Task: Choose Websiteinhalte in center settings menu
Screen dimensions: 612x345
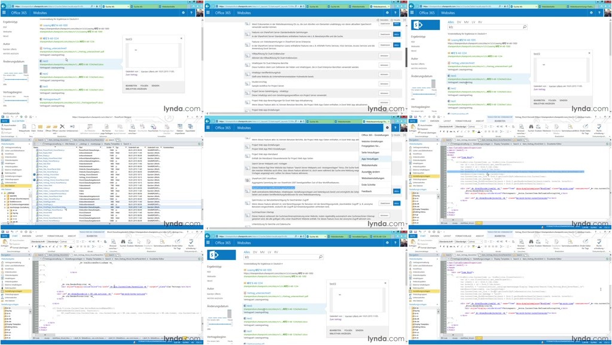Action: pos(369,165)
